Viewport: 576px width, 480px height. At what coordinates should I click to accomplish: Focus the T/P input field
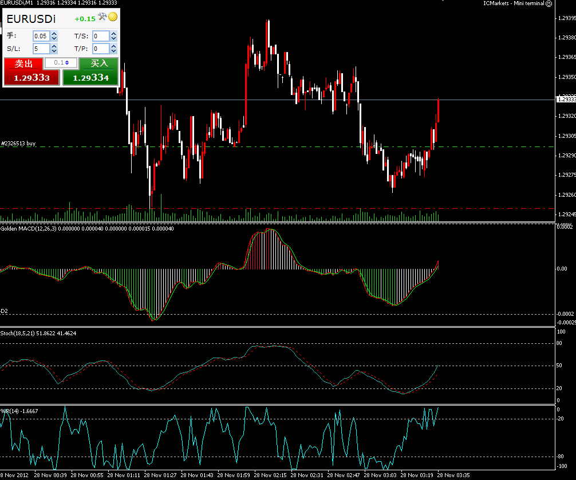[x=101, y=49]
